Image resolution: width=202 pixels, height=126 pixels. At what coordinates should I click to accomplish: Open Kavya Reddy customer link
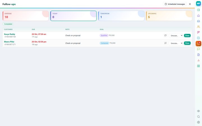point(10,34)
